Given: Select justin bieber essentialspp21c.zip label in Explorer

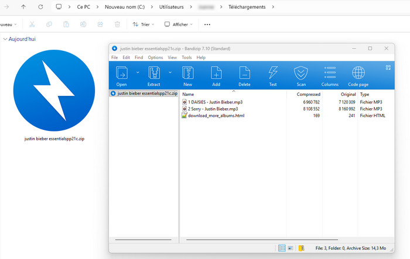Looking at the screenshot, I should click(54, 139).
